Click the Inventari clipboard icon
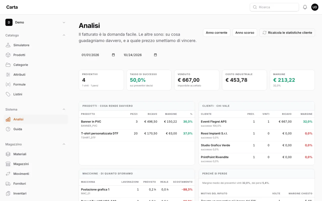The image size is (322, 201). (8, 193)
